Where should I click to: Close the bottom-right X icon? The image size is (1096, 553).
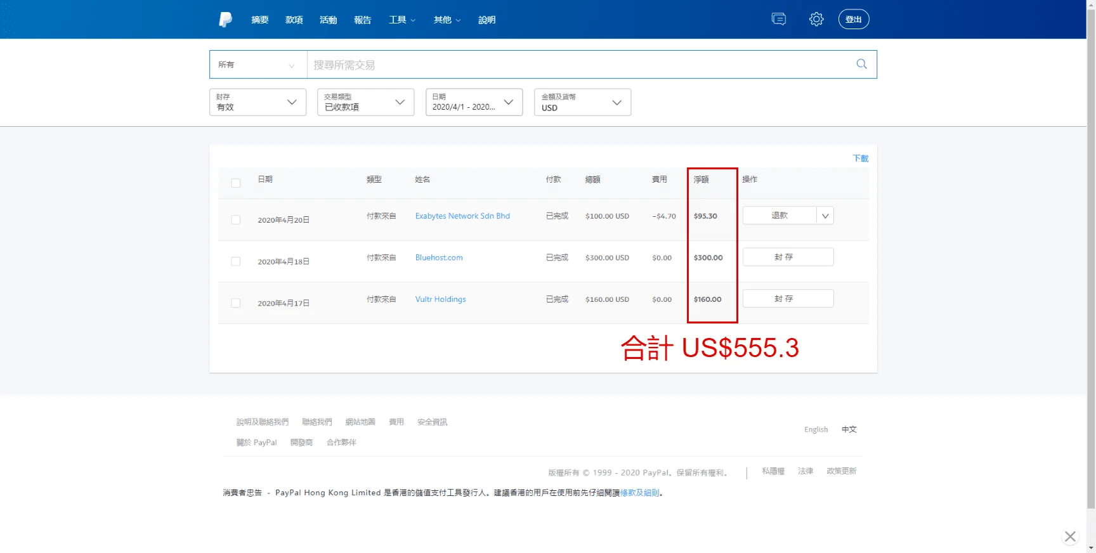(x=1070, y=537)
